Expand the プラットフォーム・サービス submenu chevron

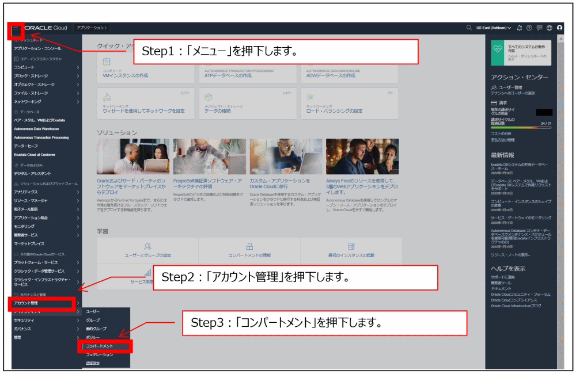pyautogui.click(x=78, y=262)
